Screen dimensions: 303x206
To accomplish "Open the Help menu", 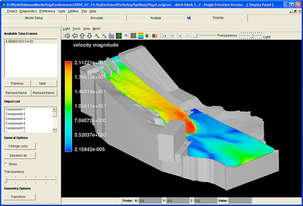I will 93,11.
